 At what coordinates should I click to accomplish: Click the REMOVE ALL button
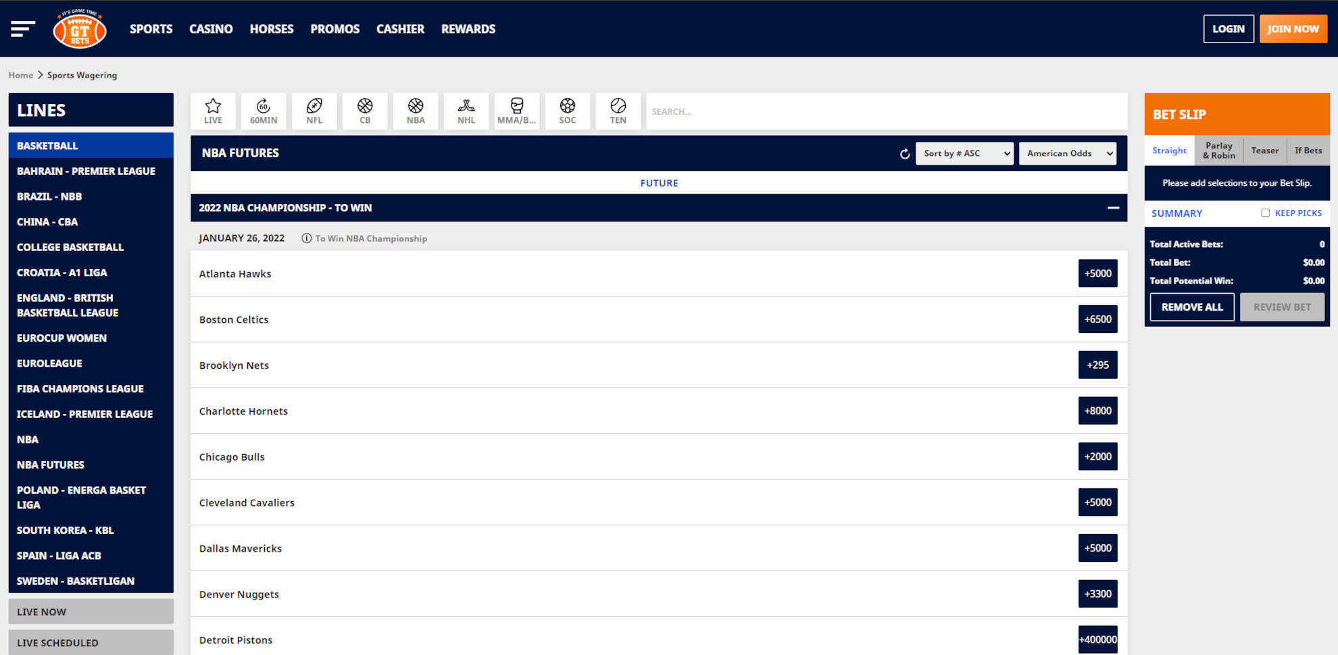tap(1192, 307)
